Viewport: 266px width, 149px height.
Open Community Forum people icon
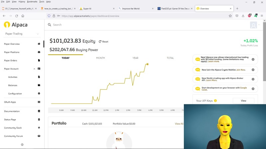tap(39, 136)
